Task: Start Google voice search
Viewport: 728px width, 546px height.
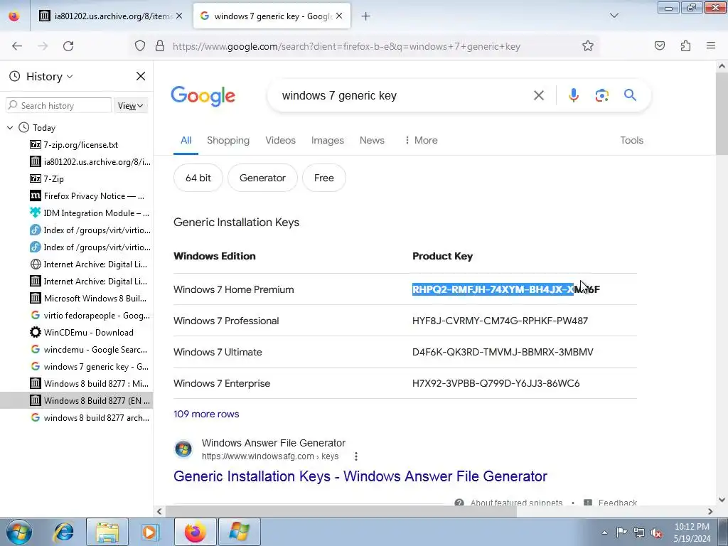Action: [x=574, y=95]
